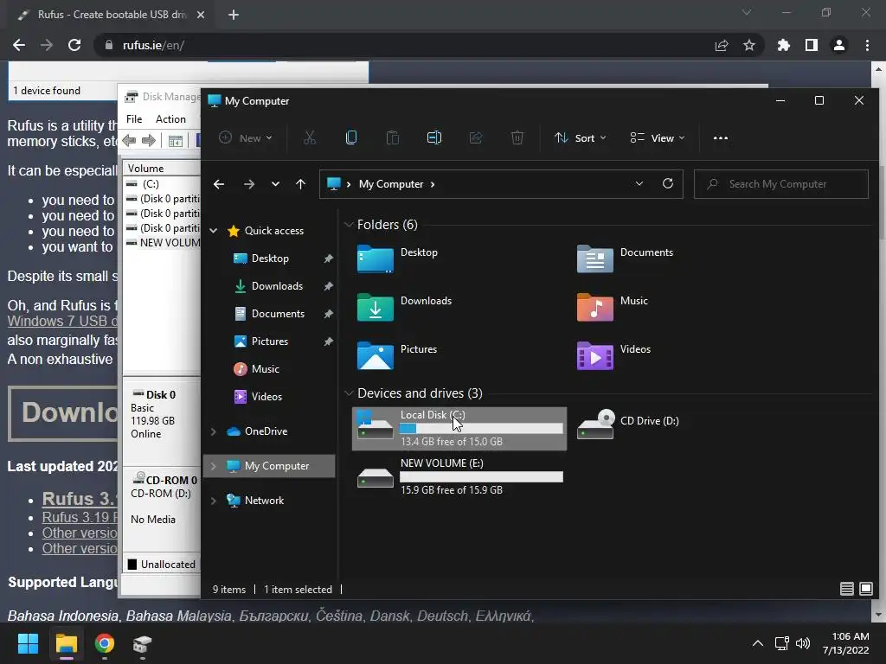Select the NEW VOLUME (E:) drive
The height and width of the screenshot is (664, 886).
click(459, 476)
